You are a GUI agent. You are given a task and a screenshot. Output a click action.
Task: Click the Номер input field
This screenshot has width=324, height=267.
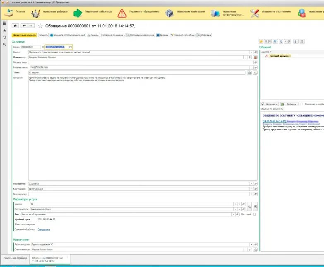tap(30, 47)
